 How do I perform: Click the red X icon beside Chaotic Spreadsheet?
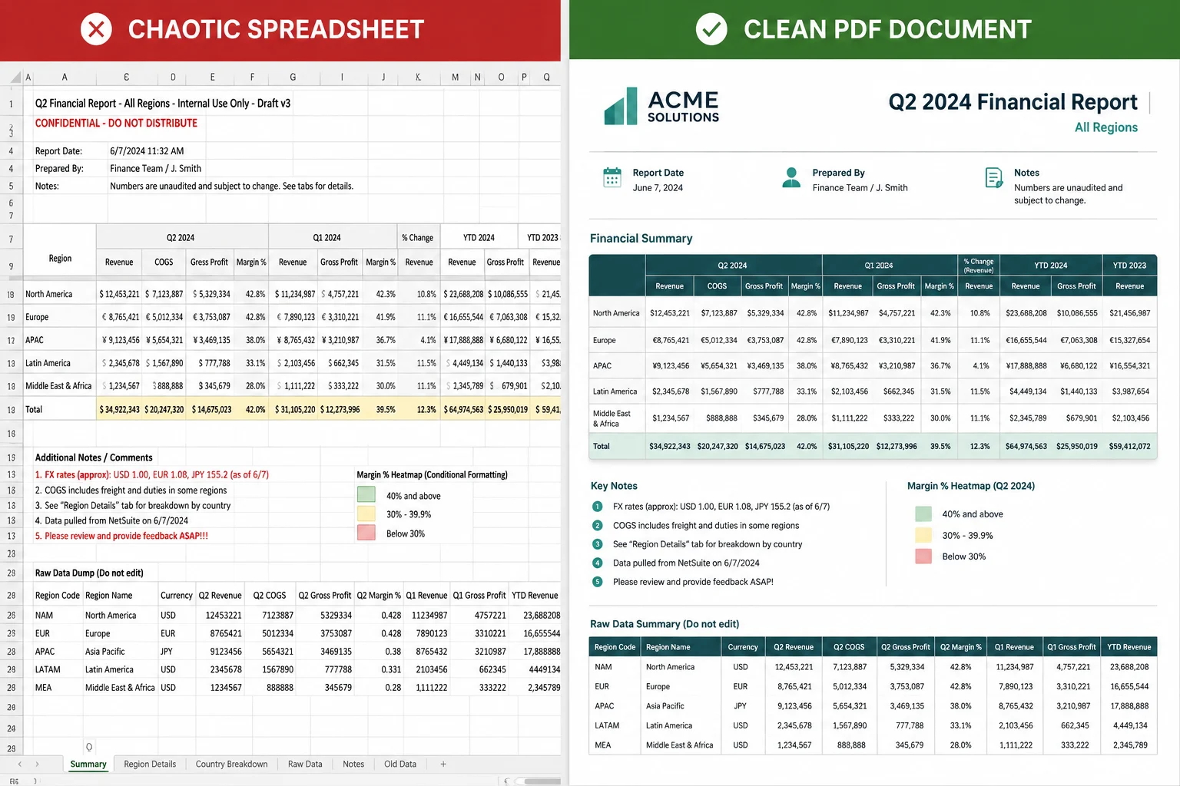click(x=96, y=29)
